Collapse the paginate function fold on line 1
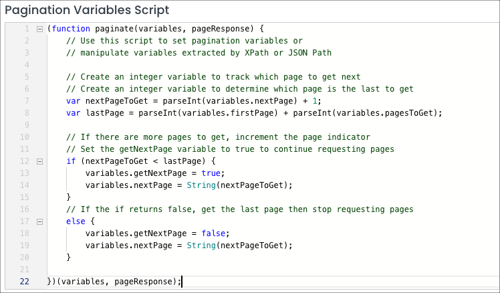 pos(39,29)
